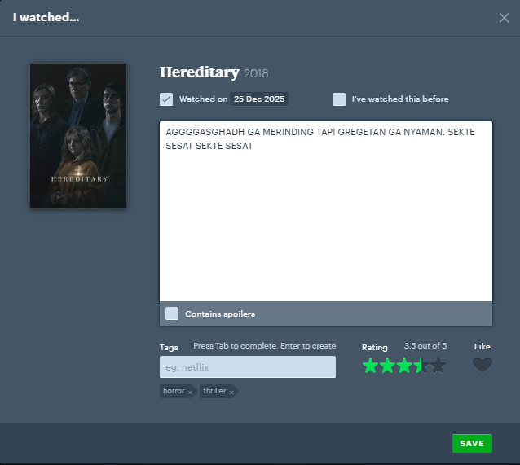Enable 'Contains spoilers' checkbox
Viewport: 520px width, 465px height.
click(x=172, y=314)
